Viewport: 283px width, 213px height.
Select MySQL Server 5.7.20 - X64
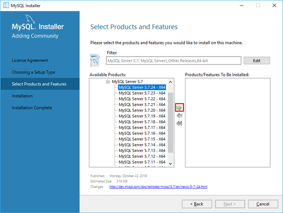pos(142,110)
